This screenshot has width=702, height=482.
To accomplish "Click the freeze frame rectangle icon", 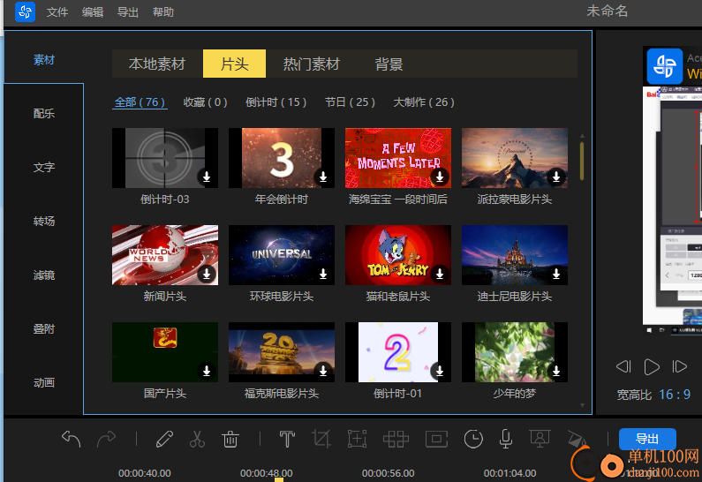I will [x=436, y=439].
